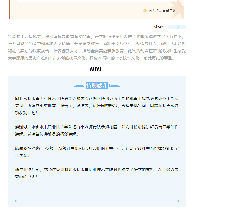The height and width of the screenshot is (210, 235).
Task: Click the line starting 湖北水利水电职业技术学院研学之旅
Action: [97, 99]
